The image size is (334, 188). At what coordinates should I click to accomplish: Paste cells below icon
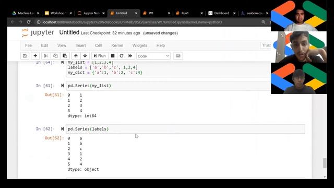pyautogui.click(x=65, y=56)
